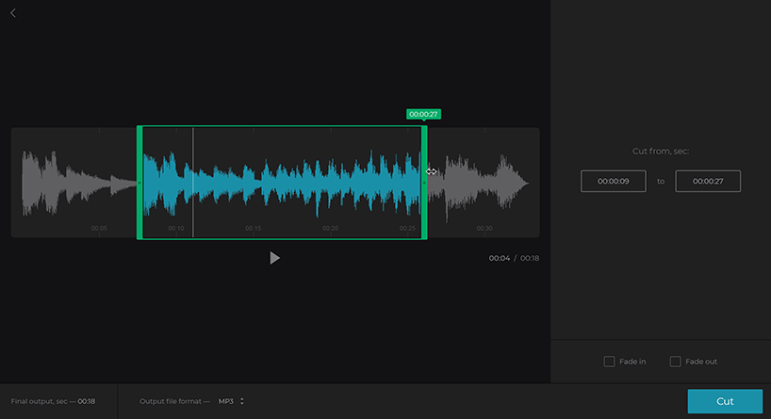
Task: Click the 00:30 marker on the timeline
Action: pos(484,229)
